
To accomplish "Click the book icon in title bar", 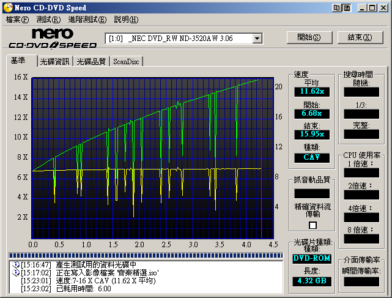I will coord(336,8).
